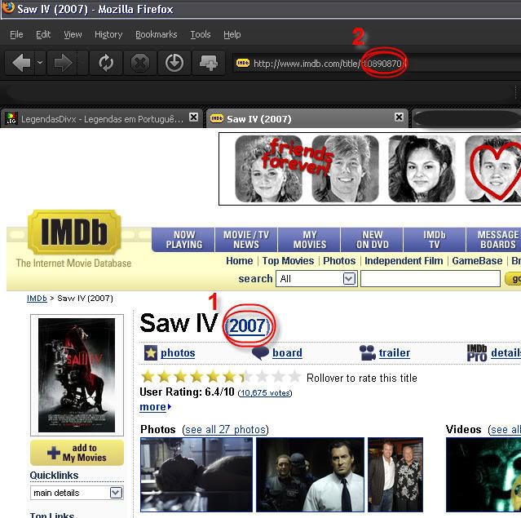The image size is (521, 518).
Task: Open IMDb TV navigation button
Action: tap(435, 240)
